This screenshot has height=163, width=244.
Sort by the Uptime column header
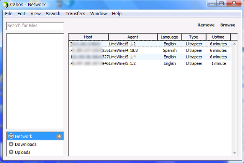pyautogui.click(x=218, y=37)
